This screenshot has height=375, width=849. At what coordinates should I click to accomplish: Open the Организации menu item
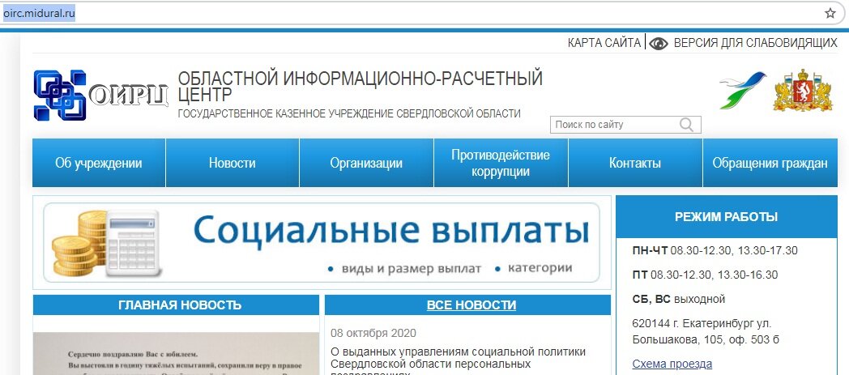(366, 163)
